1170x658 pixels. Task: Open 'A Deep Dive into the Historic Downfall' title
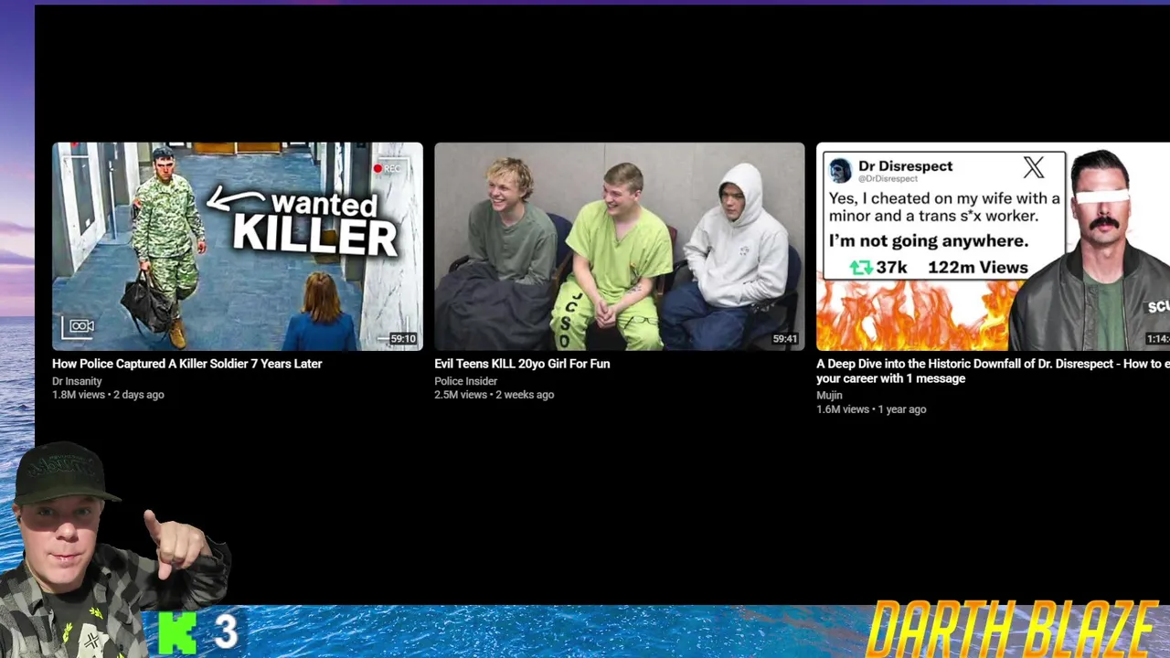click(993, 371)
